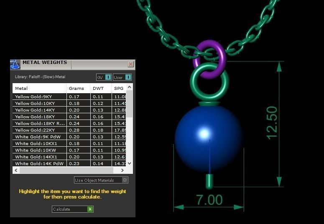The width and height of the screenshot is (324, 224).
Task: Select the Yellow Gold:9KY row
Action: click(x=69, y=97)
